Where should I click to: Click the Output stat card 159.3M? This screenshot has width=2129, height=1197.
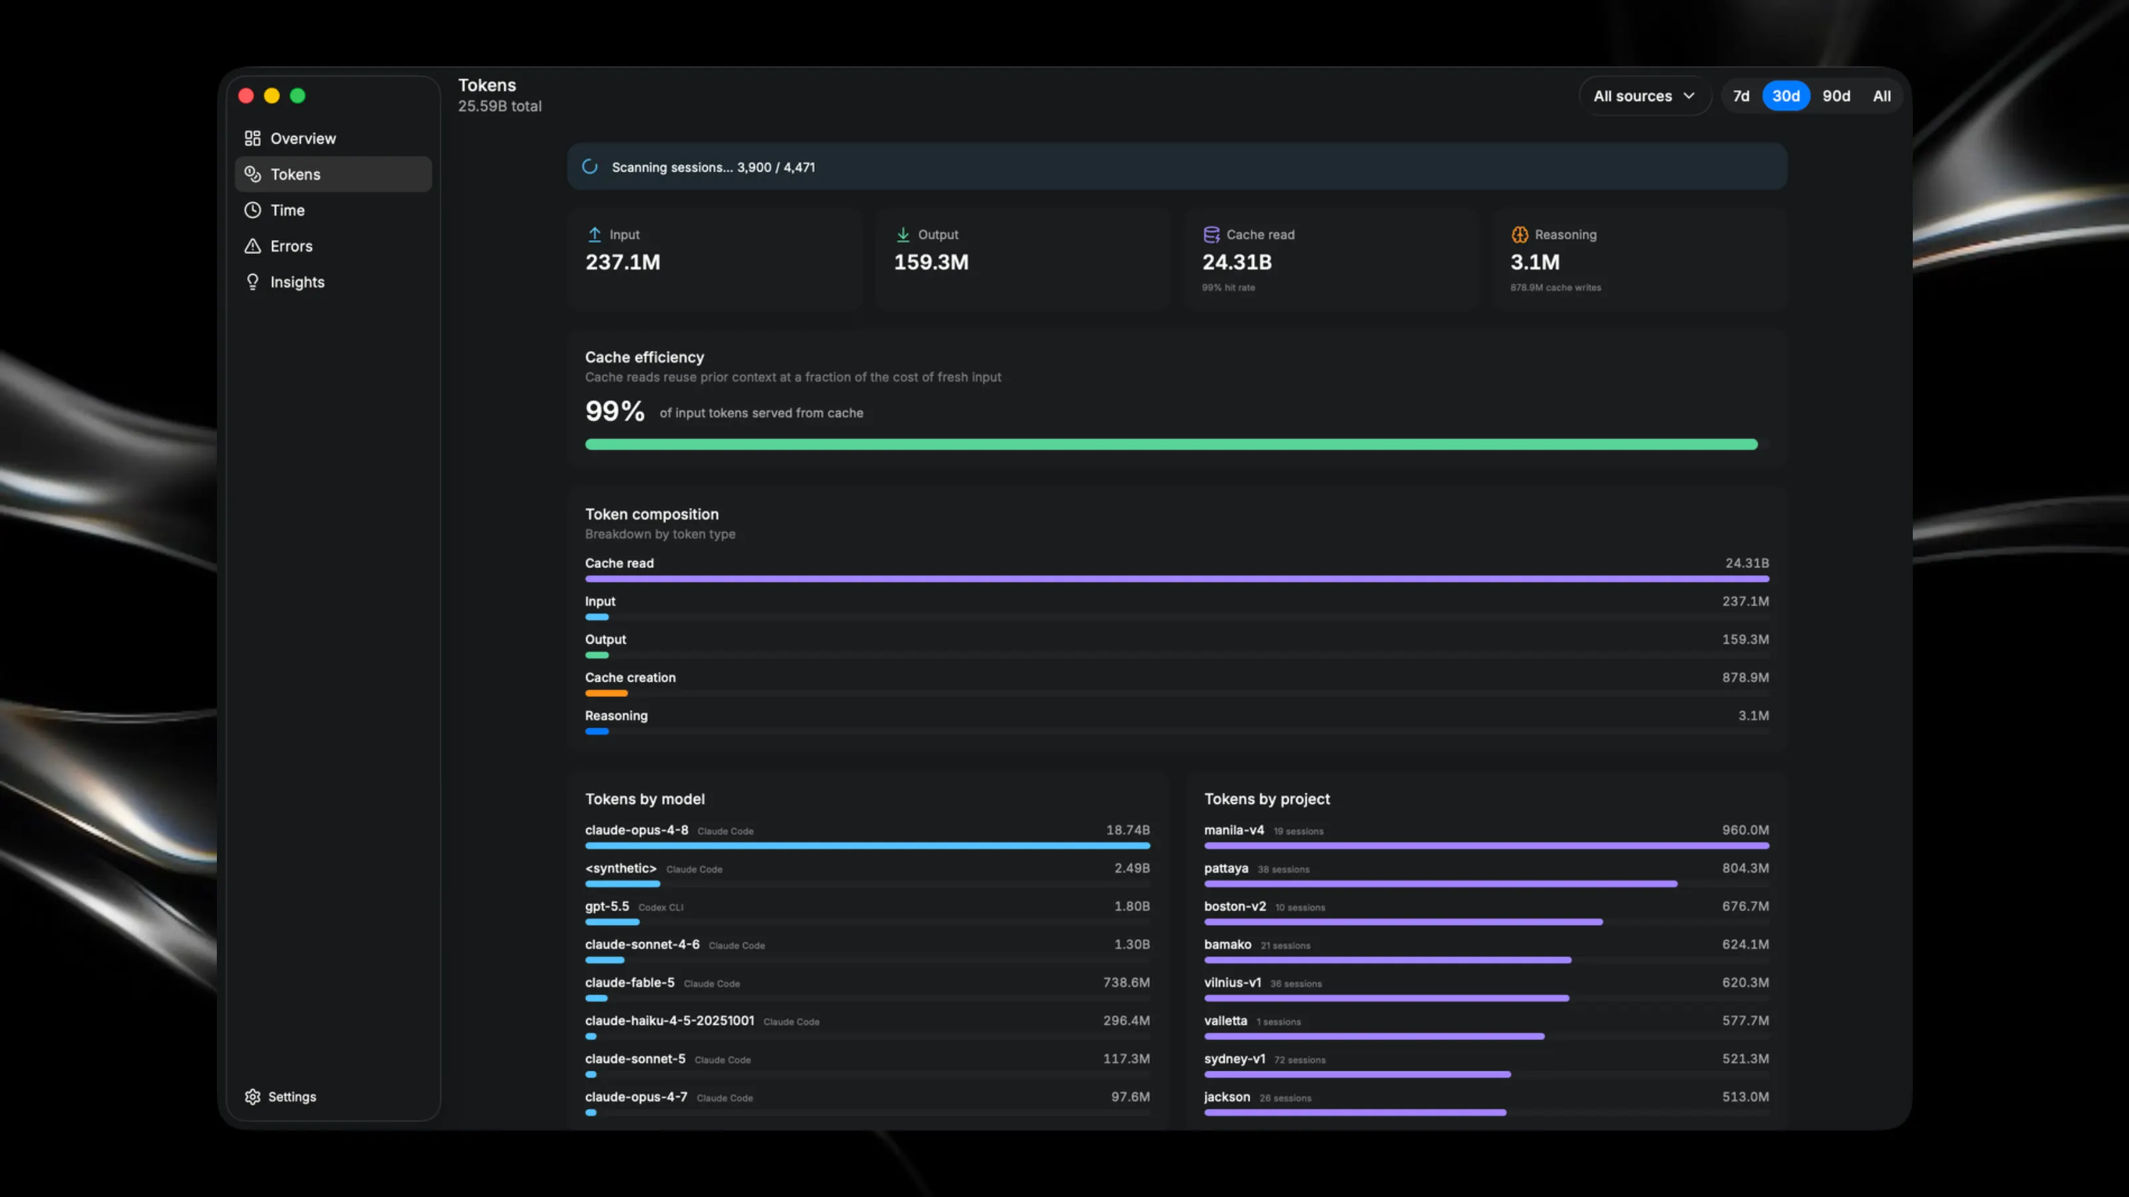coord(1023,259)
